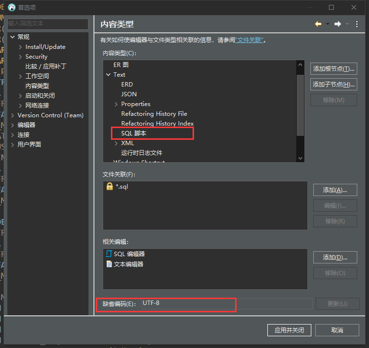Expand the 工作空间 node
The height and width of the screenshot is (348, 369).
20,76
